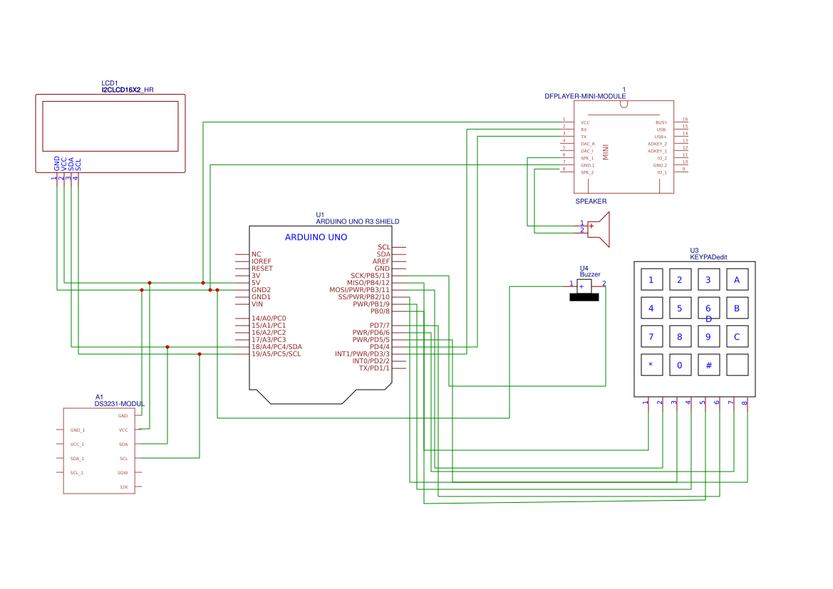
Task: Select the 'Buzzer' label
Action: click(x=590, y=275)
